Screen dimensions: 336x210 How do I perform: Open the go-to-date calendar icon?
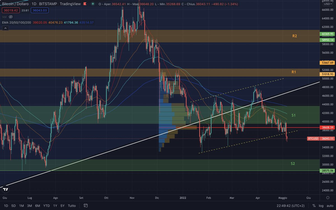pyautogui.click(x=86, y=206)
